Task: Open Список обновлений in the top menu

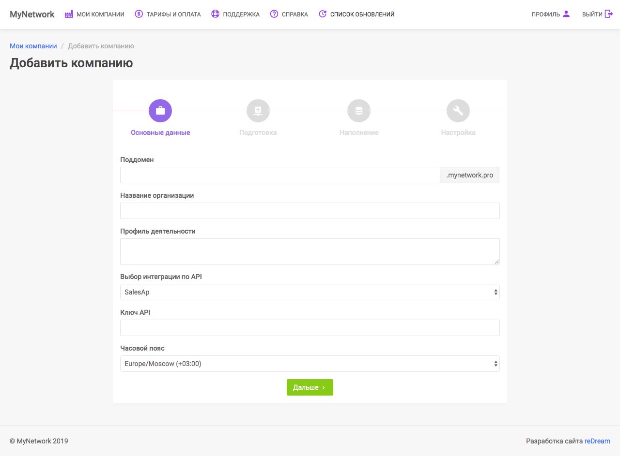Action: coord(362,15)
